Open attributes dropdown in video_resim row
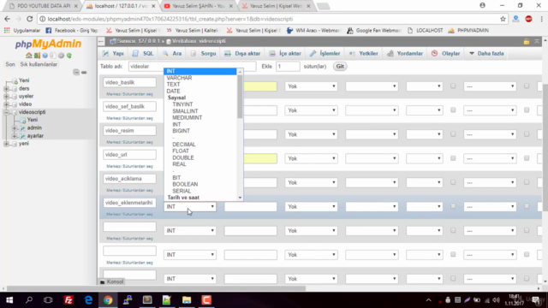Screen dimensions: 548x308 pyautogui.click(x=425, y=134)
